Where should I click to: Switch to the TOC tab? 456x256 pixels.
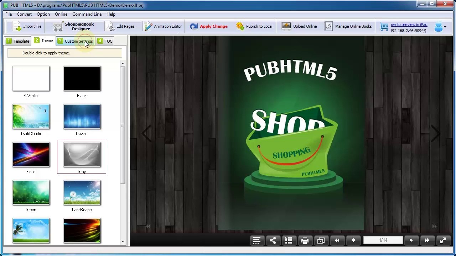pyautogui.click(x=105, y=41)
